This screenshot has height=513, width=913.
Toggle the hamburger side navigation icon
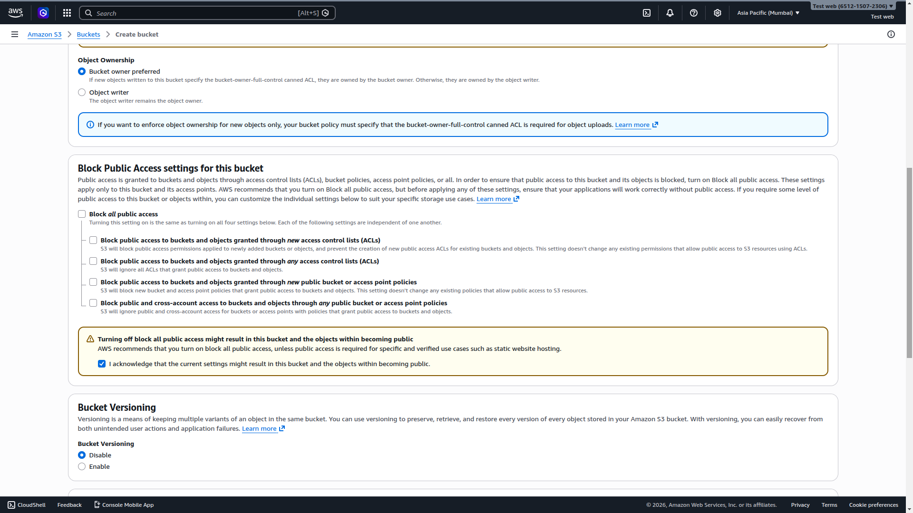[15, 34]
